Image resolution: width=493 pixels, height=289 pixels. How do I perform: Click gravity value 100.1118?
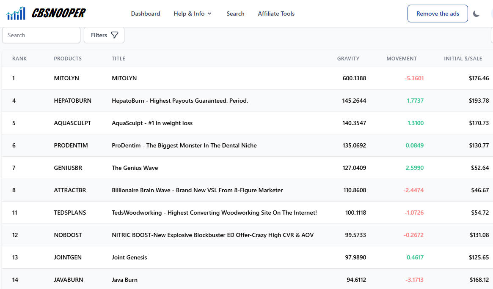click(355, 213)
